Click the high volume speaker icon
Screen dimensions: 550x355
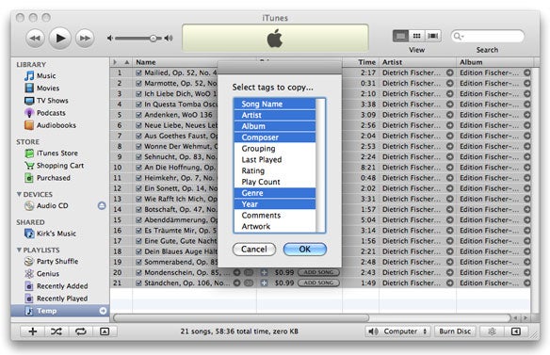(x=169, y=38)
